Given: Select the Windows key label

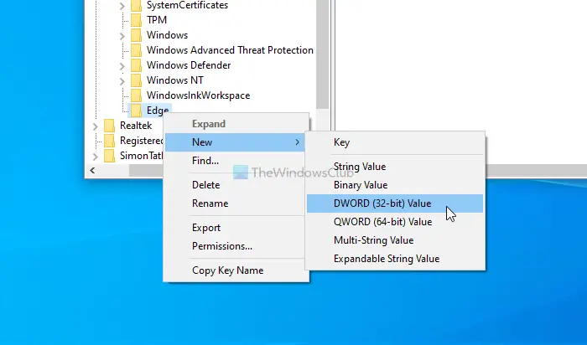Looking at the screenshot, I should [167, 35].
